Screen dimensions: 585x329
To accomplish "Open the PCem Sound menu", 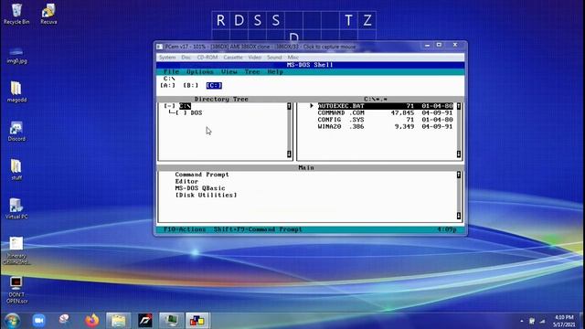I will click(x=274, y=58).
